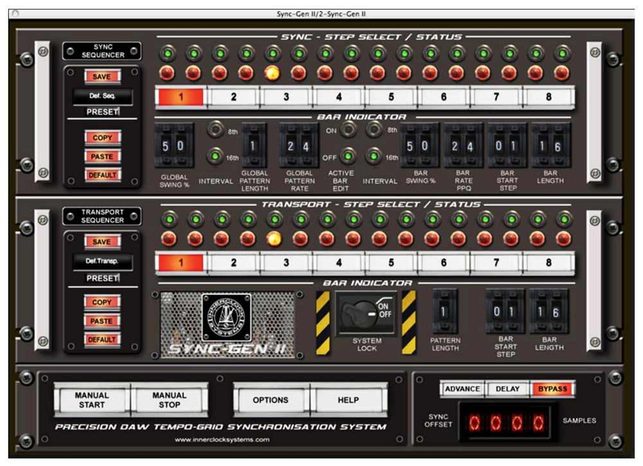The image size is (643, 466).
Task: Select bar 1 in the Sync bar indicator
Action: coord(181,97)
